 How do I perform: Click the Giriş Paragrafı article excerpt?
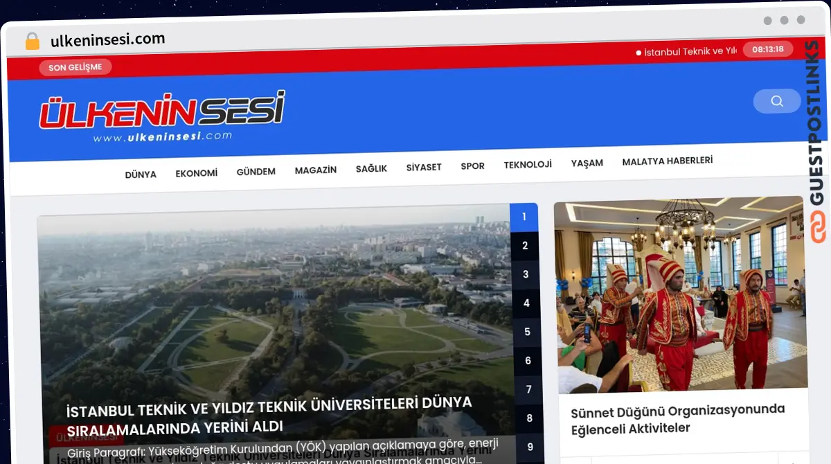(283, 451)
